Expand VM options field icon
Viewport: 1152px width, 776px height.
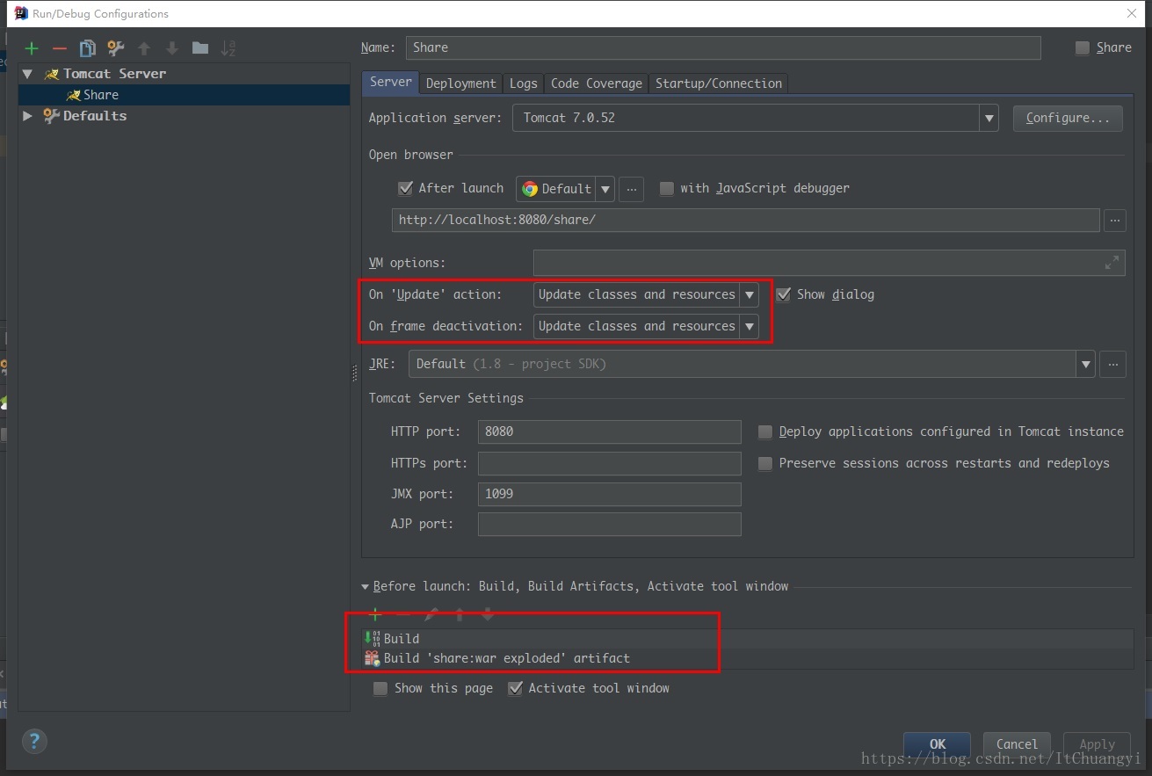point(1112,263)
